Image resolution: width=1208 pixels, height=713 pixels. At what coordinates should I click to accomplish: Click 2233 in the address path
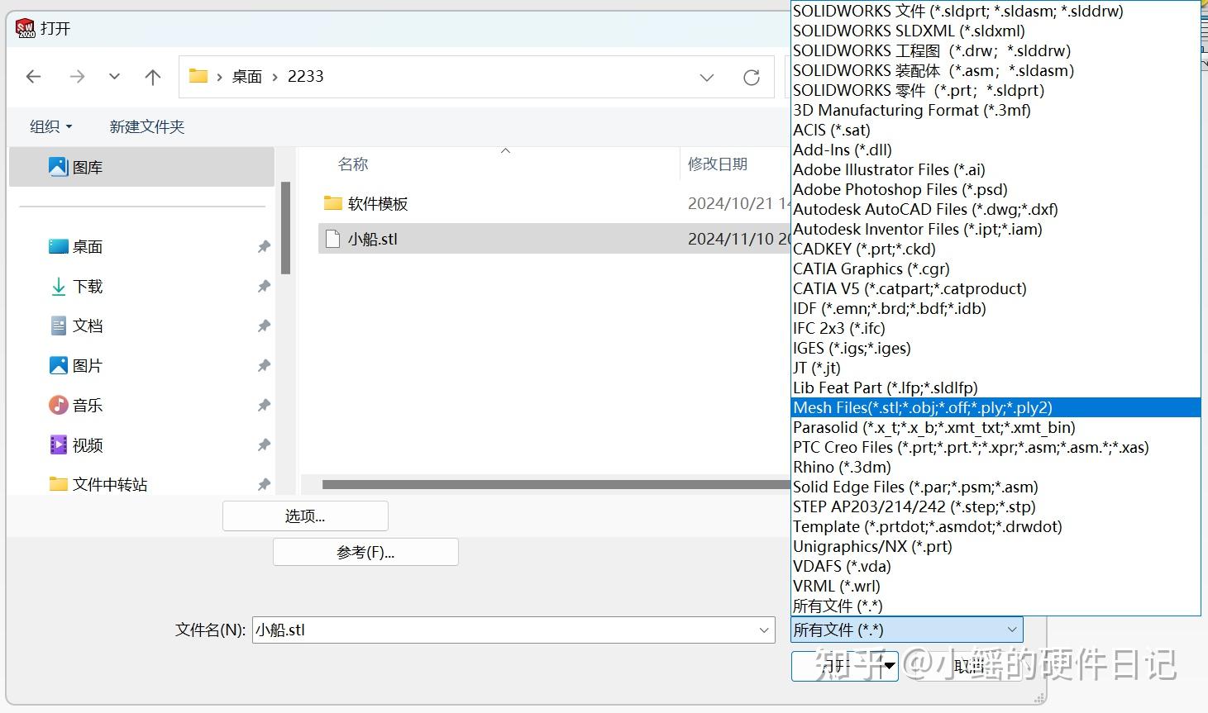[305, 76]
